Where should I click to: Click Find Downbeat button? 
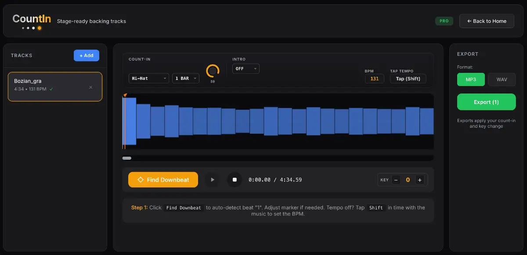[x=163, y=180]
